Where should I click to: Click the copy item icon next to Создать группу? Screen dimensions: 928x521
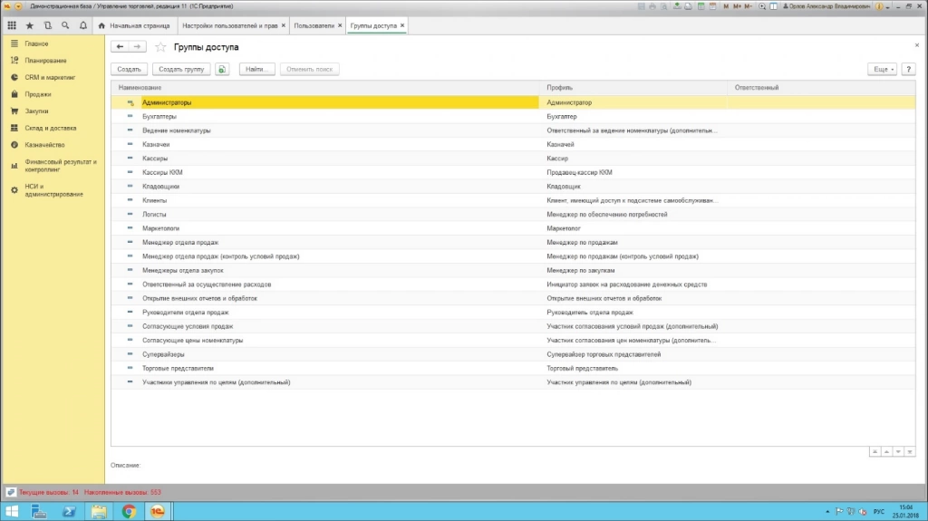click(x=222, y=69)
